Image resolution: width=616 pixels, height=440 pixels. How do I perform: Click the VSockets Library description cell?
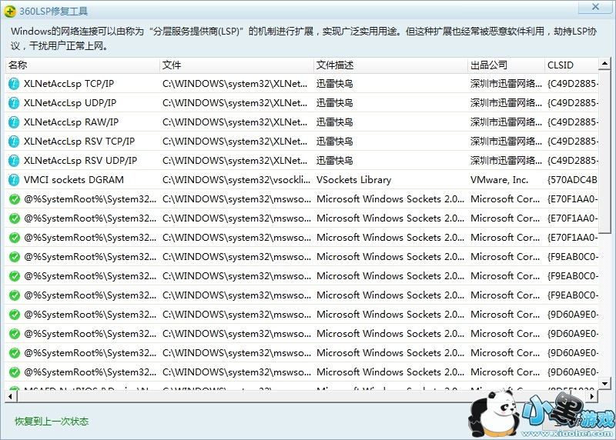click(354, 180)
